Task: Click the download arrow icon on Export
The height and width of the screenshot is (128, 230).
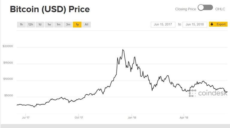Action: pos(212,24)
